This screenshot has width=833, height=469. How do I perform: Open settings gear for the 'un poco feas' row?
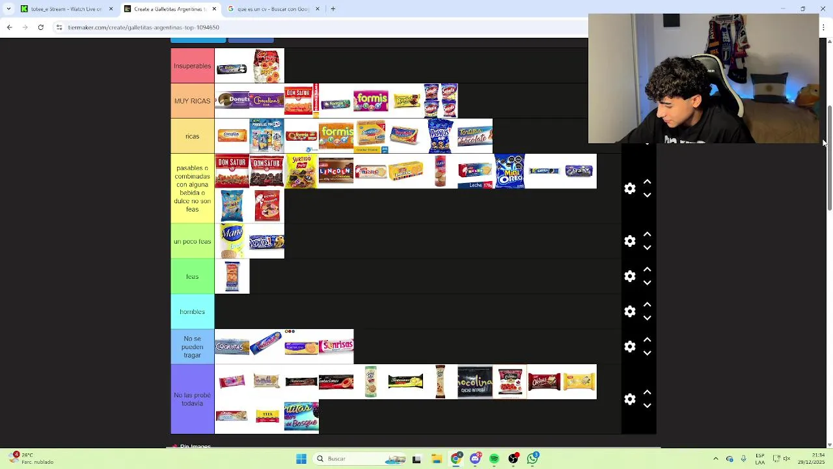click(629, 241)
